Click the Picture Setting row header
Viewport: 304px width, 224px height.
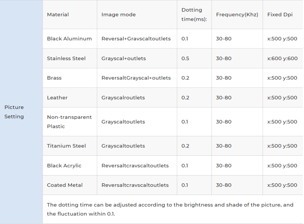pyautogui.click(x=14, y=112)
